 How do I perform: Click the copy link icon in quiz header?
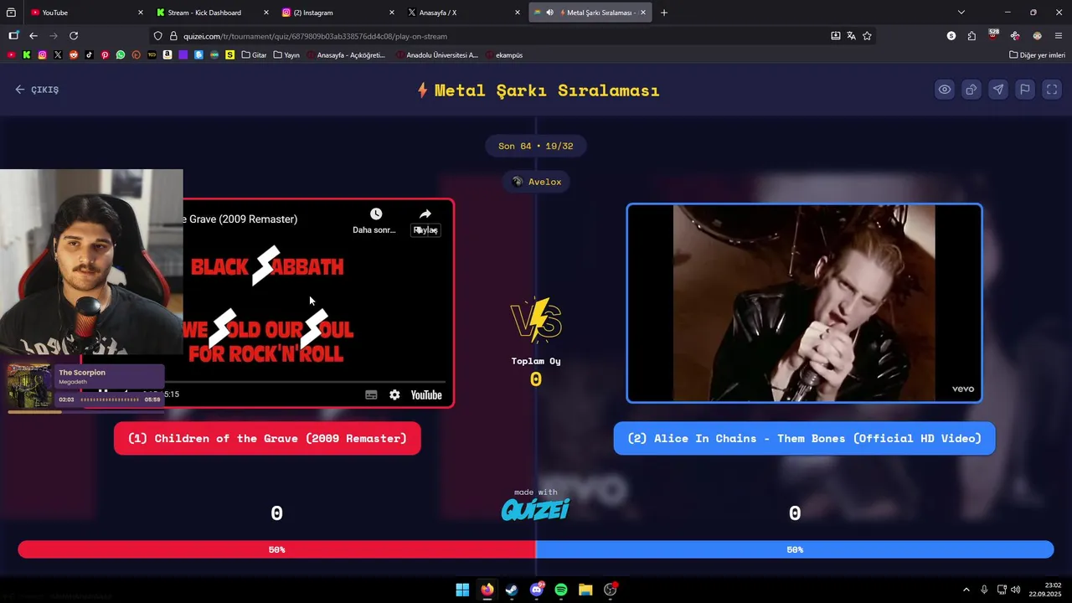point(971,90)
